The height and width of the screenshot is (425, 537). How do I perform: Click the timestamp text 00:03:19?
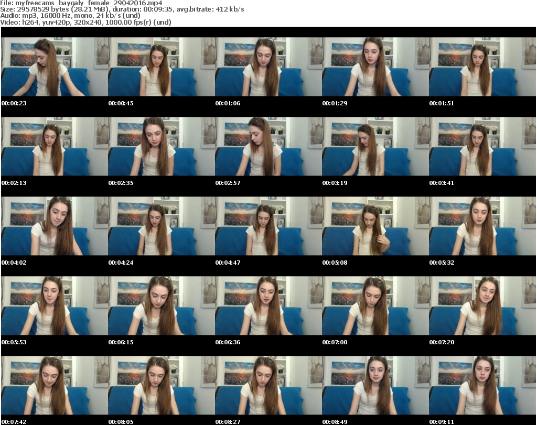pos(335,183)
